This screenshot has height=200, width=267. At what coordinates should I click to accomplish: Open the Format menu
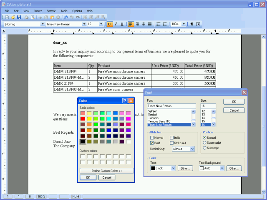click(x=51, y=10)
